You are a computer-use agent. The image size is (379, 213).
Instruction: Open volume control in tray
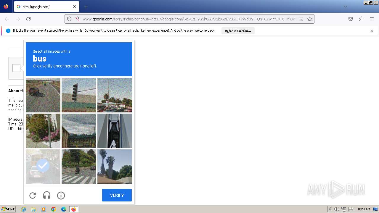[337, 209]
